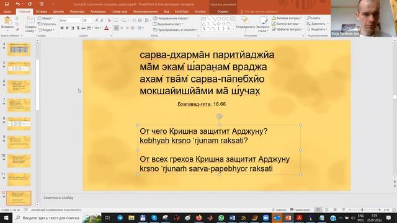
Task: Clear all text formatting
Action: click(x=109, y=20)
